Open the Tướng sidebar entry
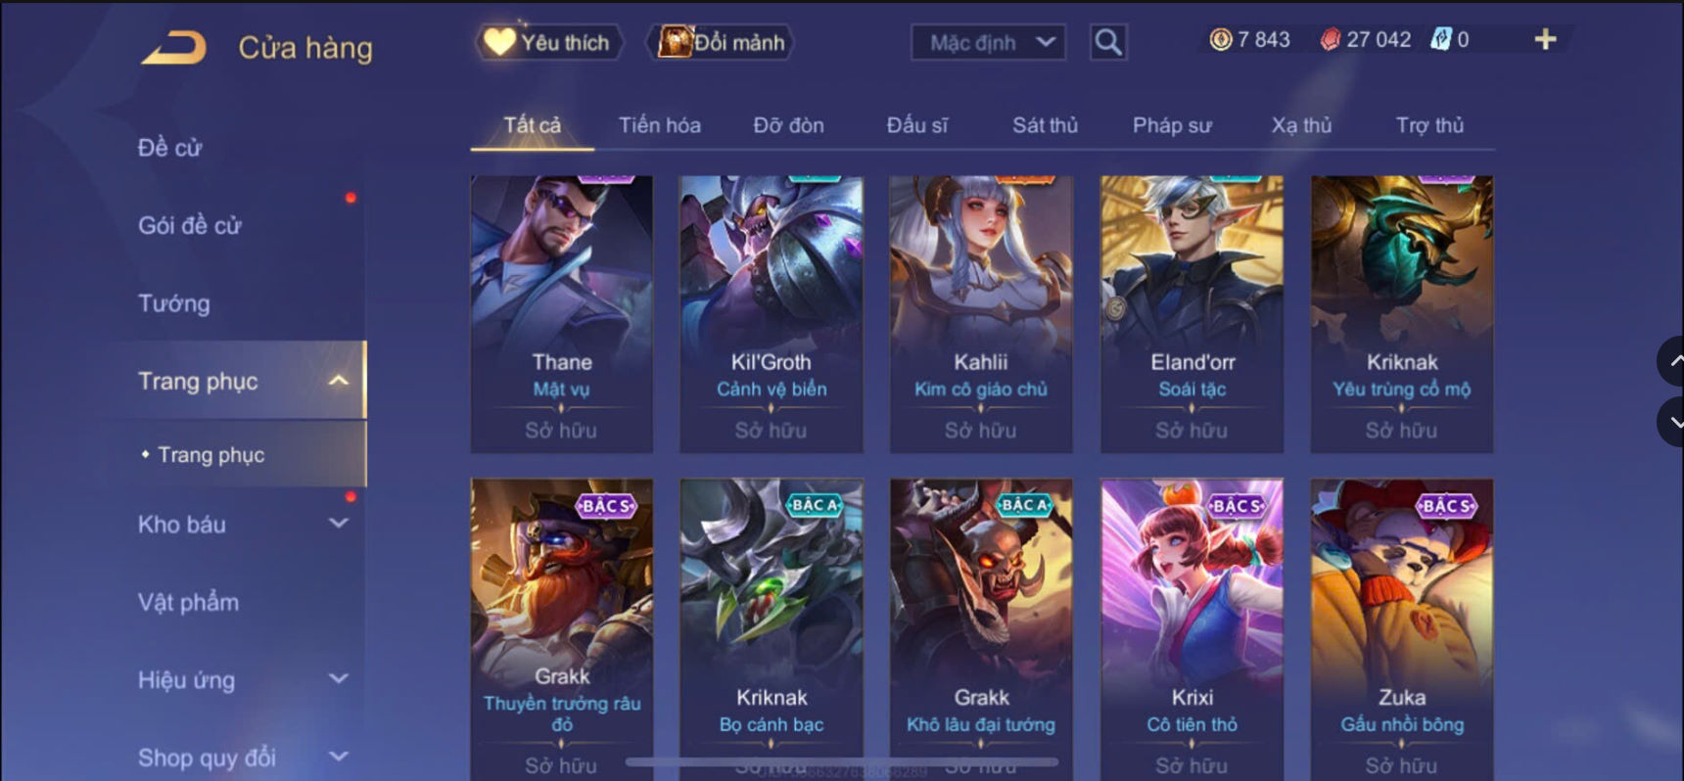The image size is (1684, 781). 174,303
